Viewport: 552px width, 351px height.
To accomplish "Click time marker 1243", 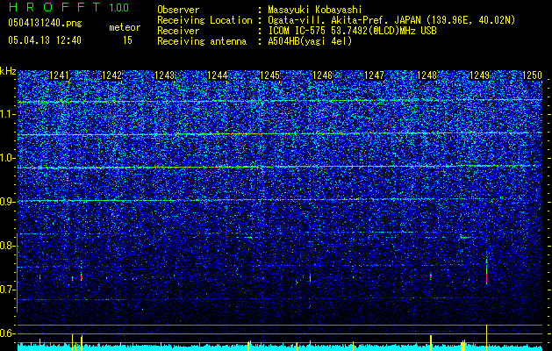I will point(165,75).
